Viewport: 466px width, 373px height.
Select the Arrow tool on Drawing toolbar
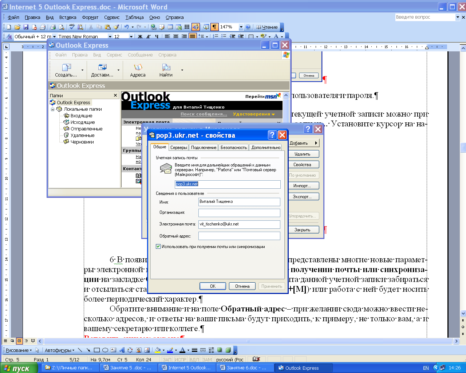coord(88,350)
